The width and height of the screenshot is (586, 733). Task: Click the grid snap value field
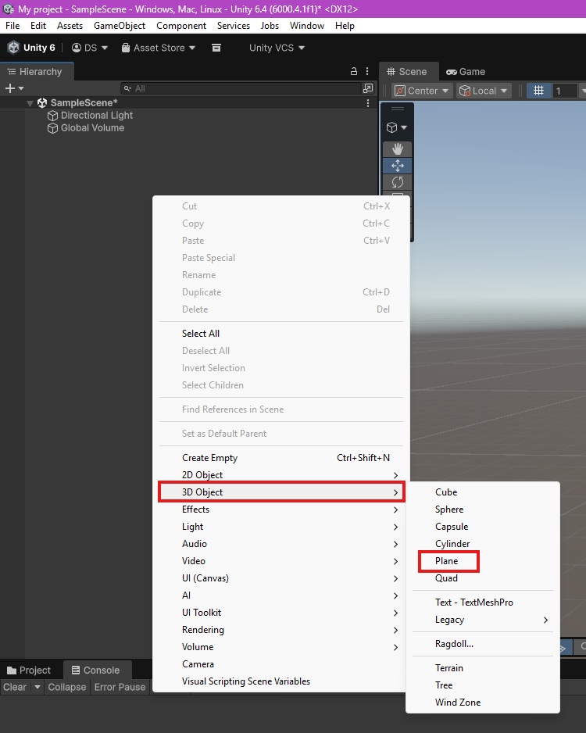click(x=565, y=91)
